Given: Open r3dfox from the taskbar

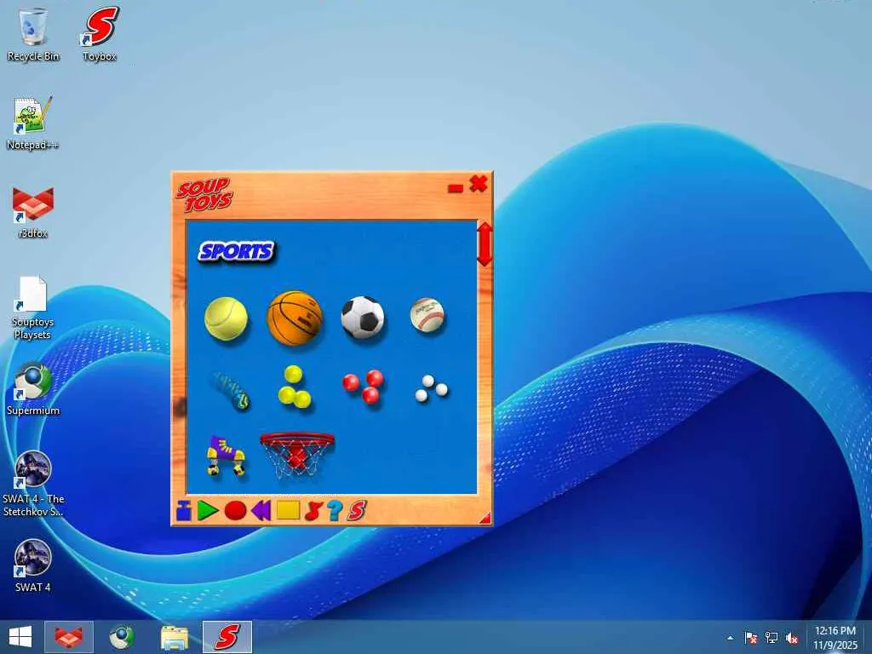Looking at the screenshot, I should pyautogui.click(x=69, y=637).
